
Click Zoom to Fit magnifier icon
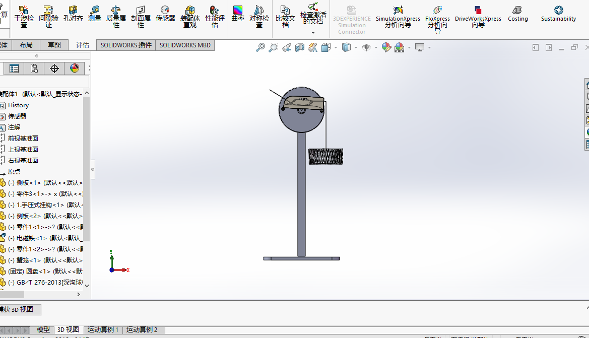(x=260, y=47)
